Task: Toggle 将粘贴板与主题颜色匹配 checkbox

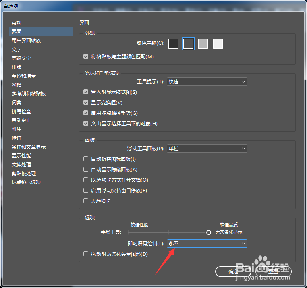Action: point(86,56)
